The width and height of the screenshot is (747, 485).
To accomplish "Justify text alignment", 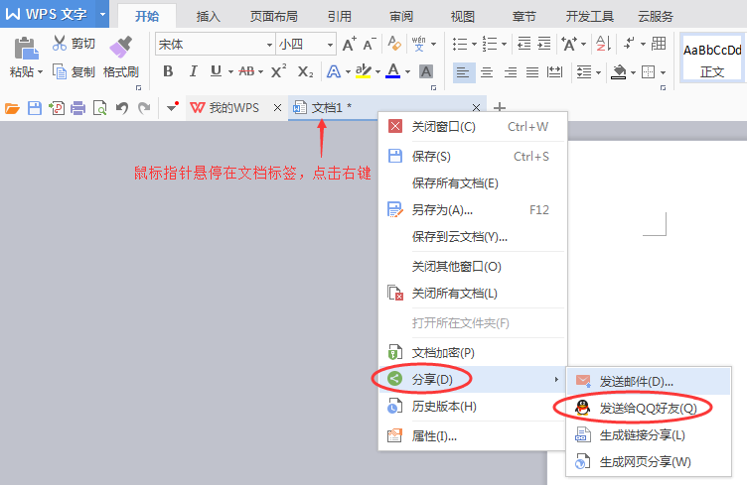I will pyautogui.click(x=532, y=72).
